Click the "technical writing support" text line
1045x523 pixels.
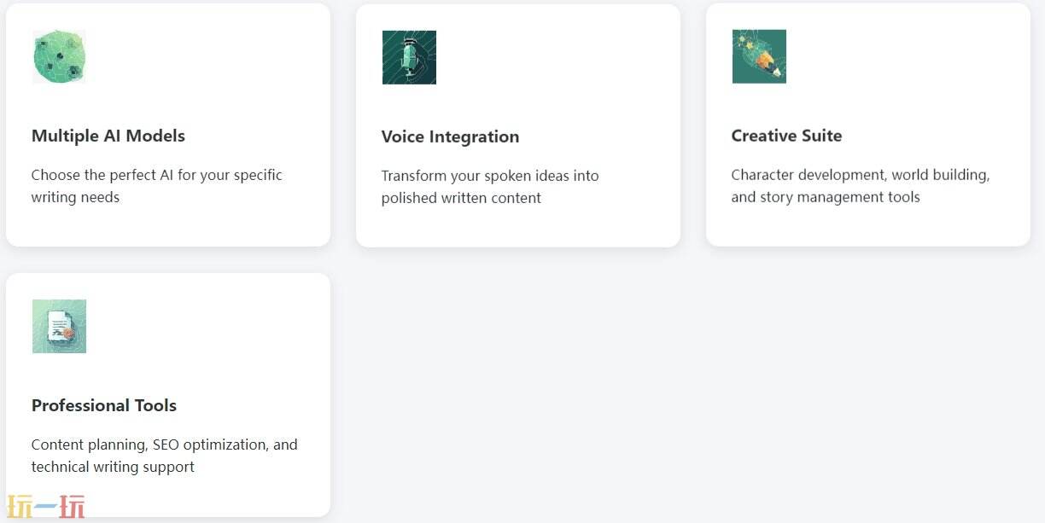[x=113, y=467]
